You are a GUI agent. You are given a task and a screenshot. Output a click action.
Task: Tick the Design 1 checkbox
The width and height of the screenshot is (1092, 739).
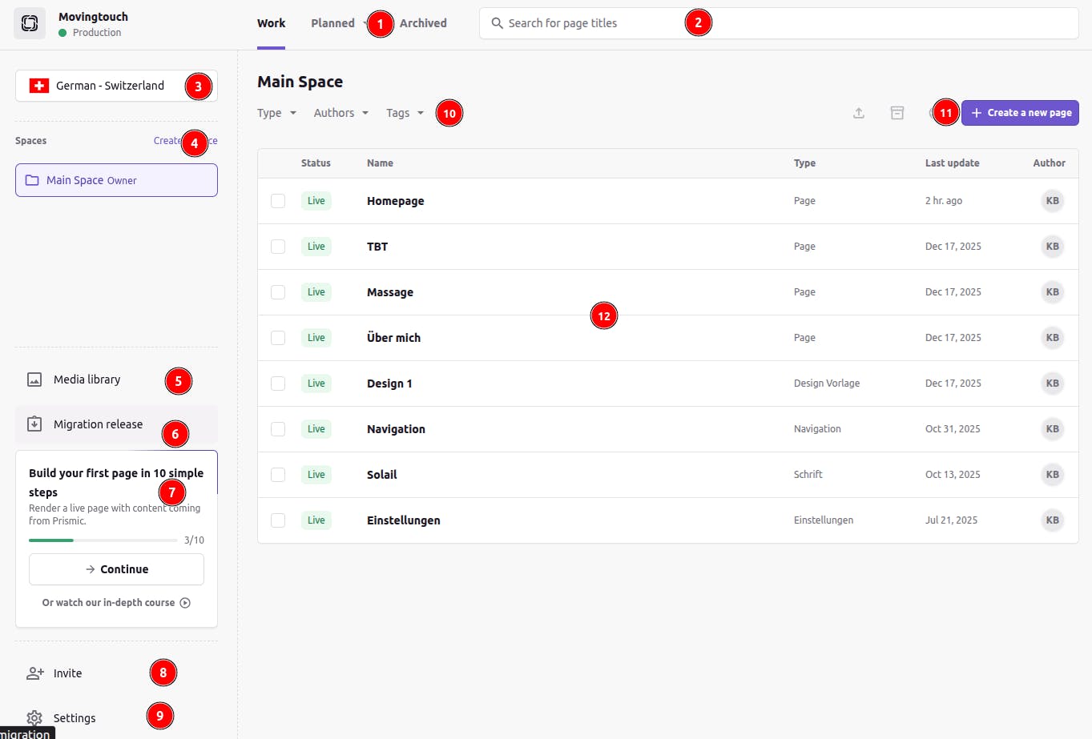pyautogui.click(x=278, y=384)
